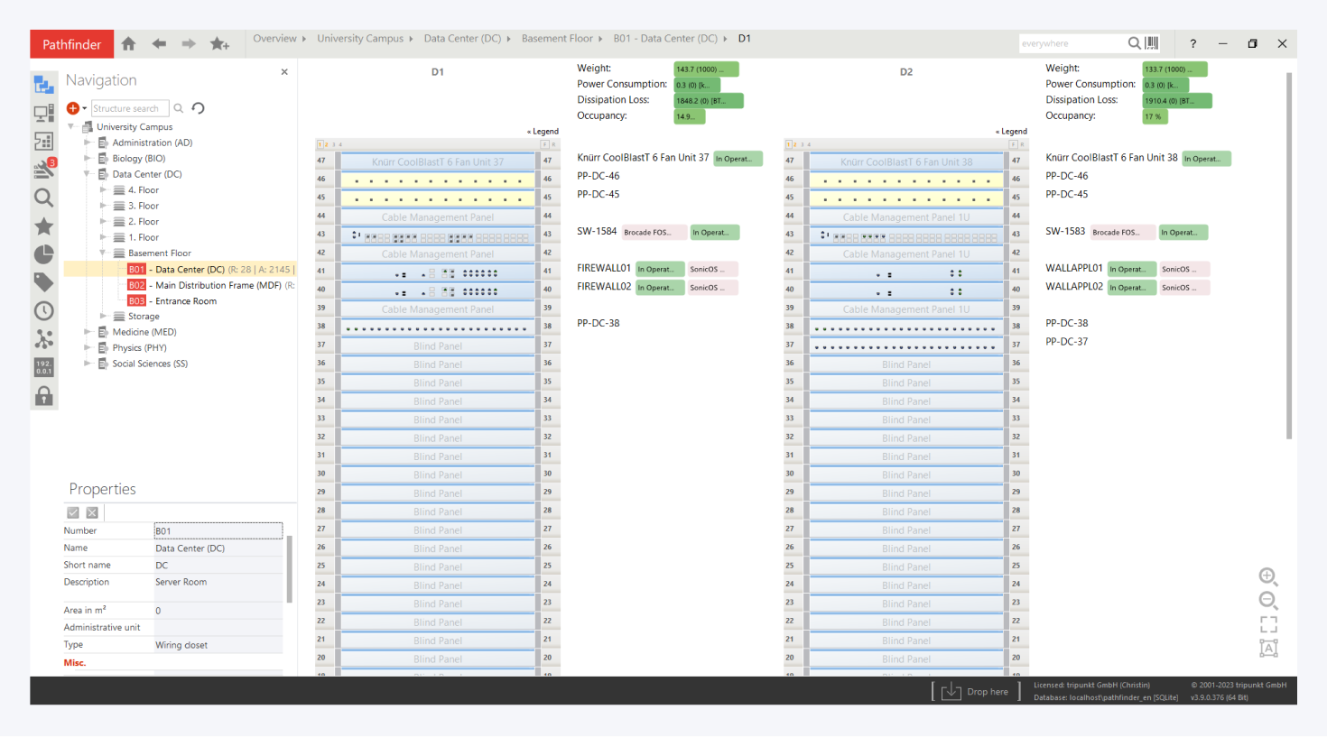Screen dimensions: 1327x737
Task: Discard property changes with the X button
Action: pyautogui.click(x=92, y=512)
